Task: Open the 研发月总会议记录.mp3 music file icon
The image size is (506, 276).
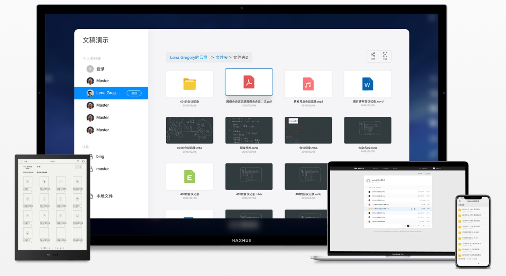Action: click(308, 84)
